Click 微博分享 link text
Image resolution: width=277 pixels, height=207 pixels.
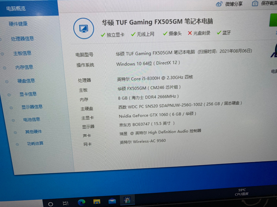[x=234, y=4]
